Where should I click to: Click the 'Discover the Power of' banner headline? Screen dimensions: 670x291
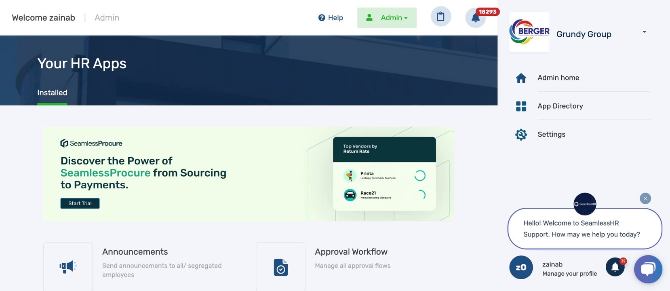tap(116, 161)
